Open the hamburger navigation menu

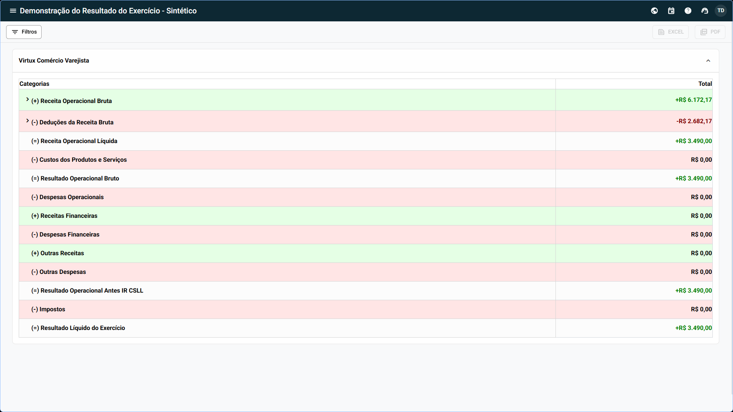point(13,11)
